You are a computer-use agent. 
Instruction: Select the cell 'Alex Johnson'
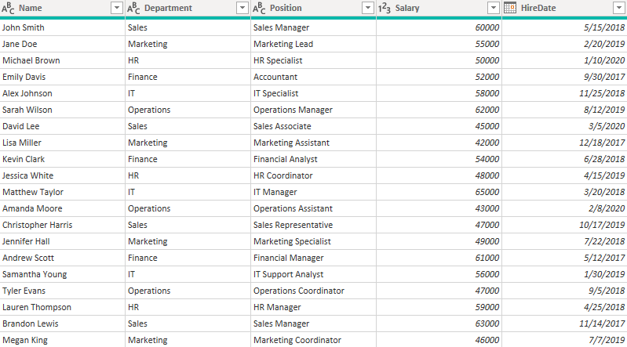(62, 93)
